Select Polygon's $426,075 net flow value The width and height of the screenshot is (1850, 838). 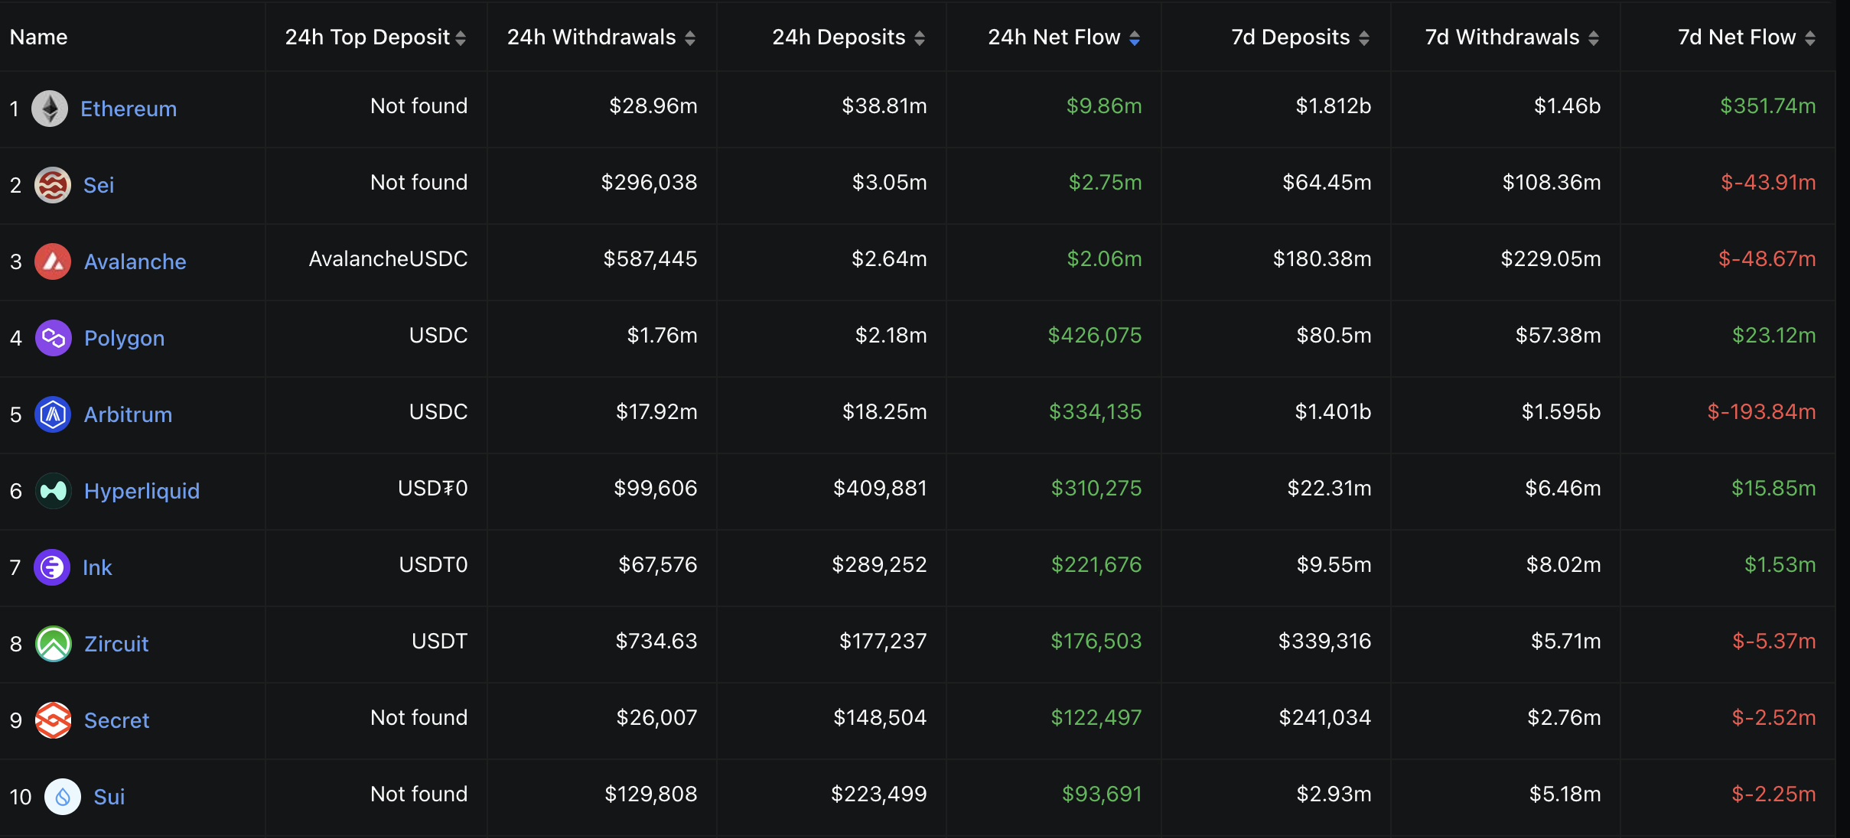1095,336
